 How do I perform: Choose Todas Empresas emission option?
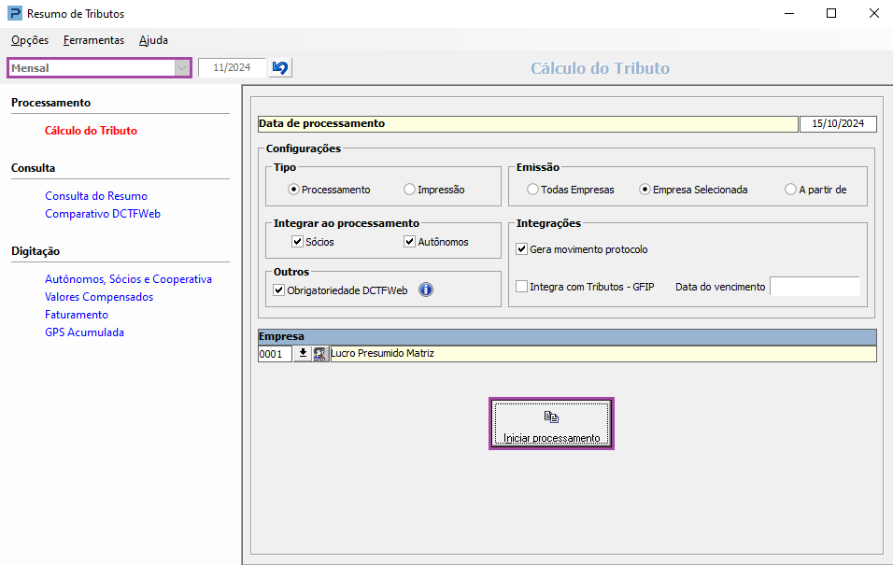click(533, 190)
